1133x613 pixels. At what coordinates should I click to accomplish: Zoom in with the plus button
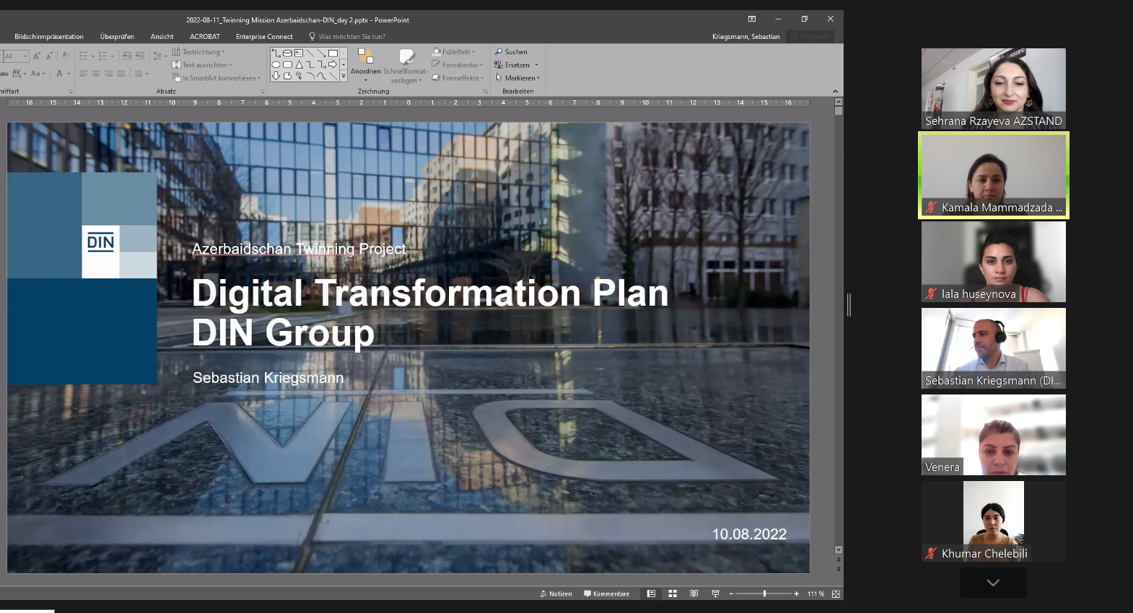[797, 594]
